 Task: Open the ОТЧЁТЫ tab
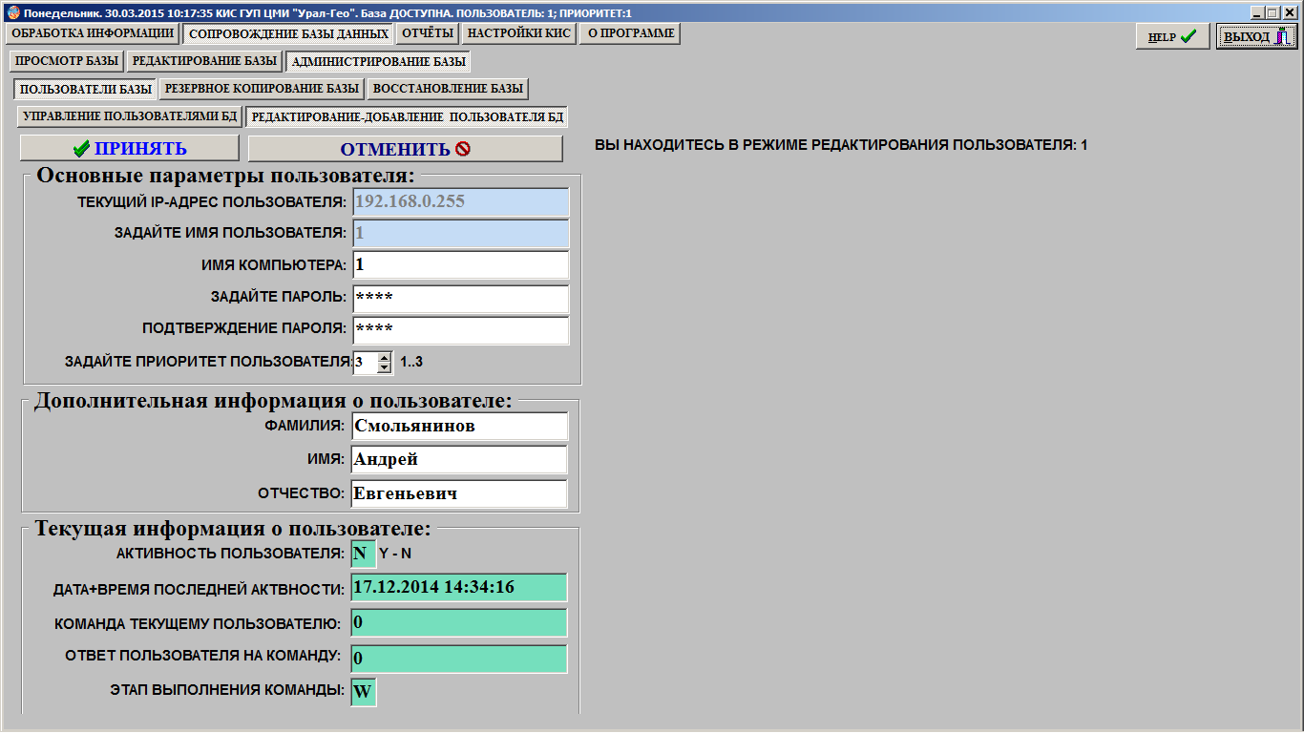click(x=428, y=33)
